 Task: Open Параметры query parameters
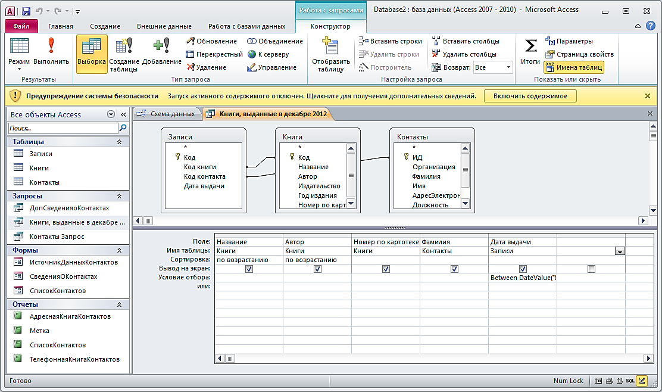(569, 41)
